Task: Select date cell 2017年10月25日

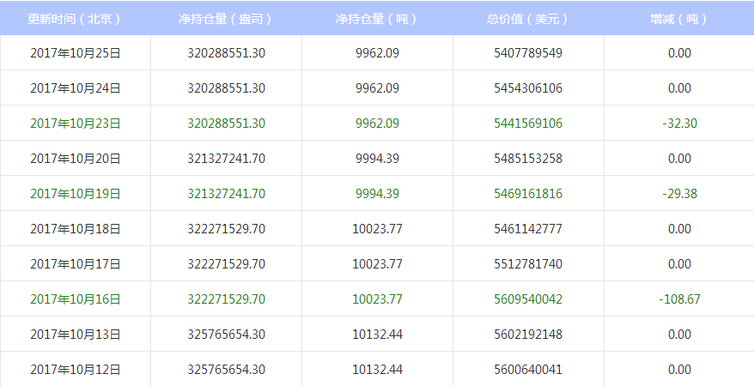Action: pos(76,53)
